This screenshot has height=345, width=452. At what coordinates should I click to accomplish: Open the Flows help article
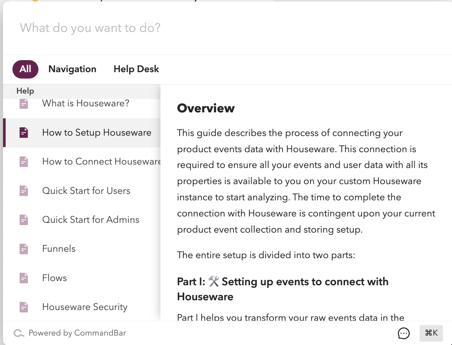55,278
